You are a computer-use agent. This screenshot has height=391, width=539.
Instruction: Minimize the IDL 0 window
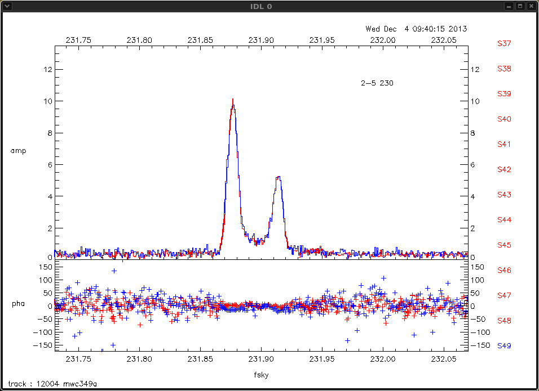pyautogui.click(x=509, y=6)
